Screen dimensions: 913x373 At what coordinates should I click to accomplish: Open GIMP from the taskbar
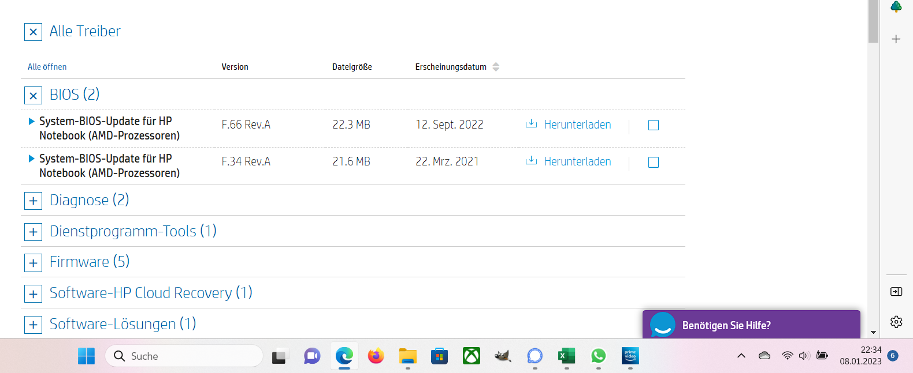(503, 356)
